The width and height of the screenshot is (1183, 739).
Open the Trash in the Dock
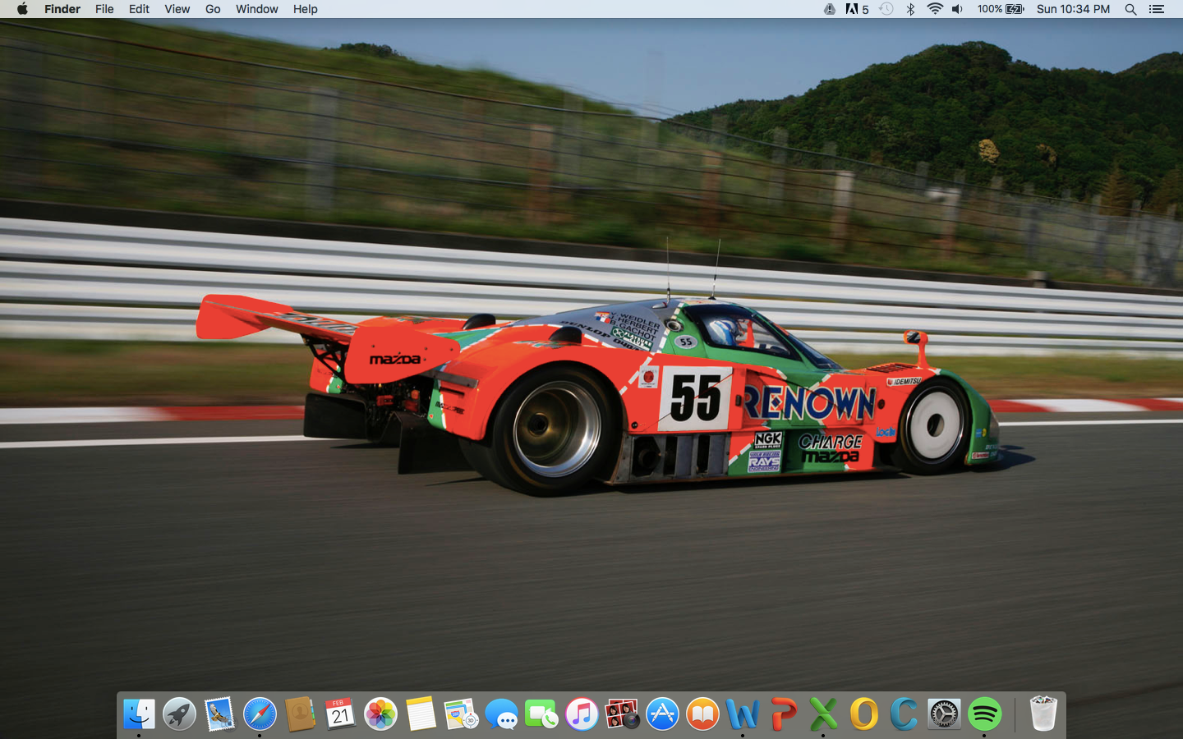click(x=1043, y=714)
